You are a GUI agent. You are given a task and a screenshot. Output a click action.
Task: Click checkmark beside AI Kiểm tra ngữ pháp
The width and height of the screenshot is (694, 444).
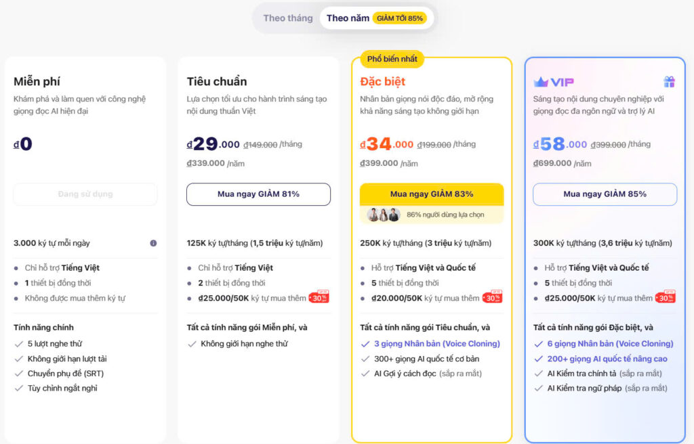click(x=538, y=388)
